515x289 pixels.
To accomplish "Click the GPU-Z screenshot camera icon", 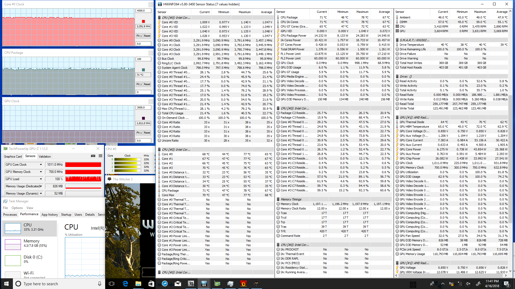I will pos(93,156).
